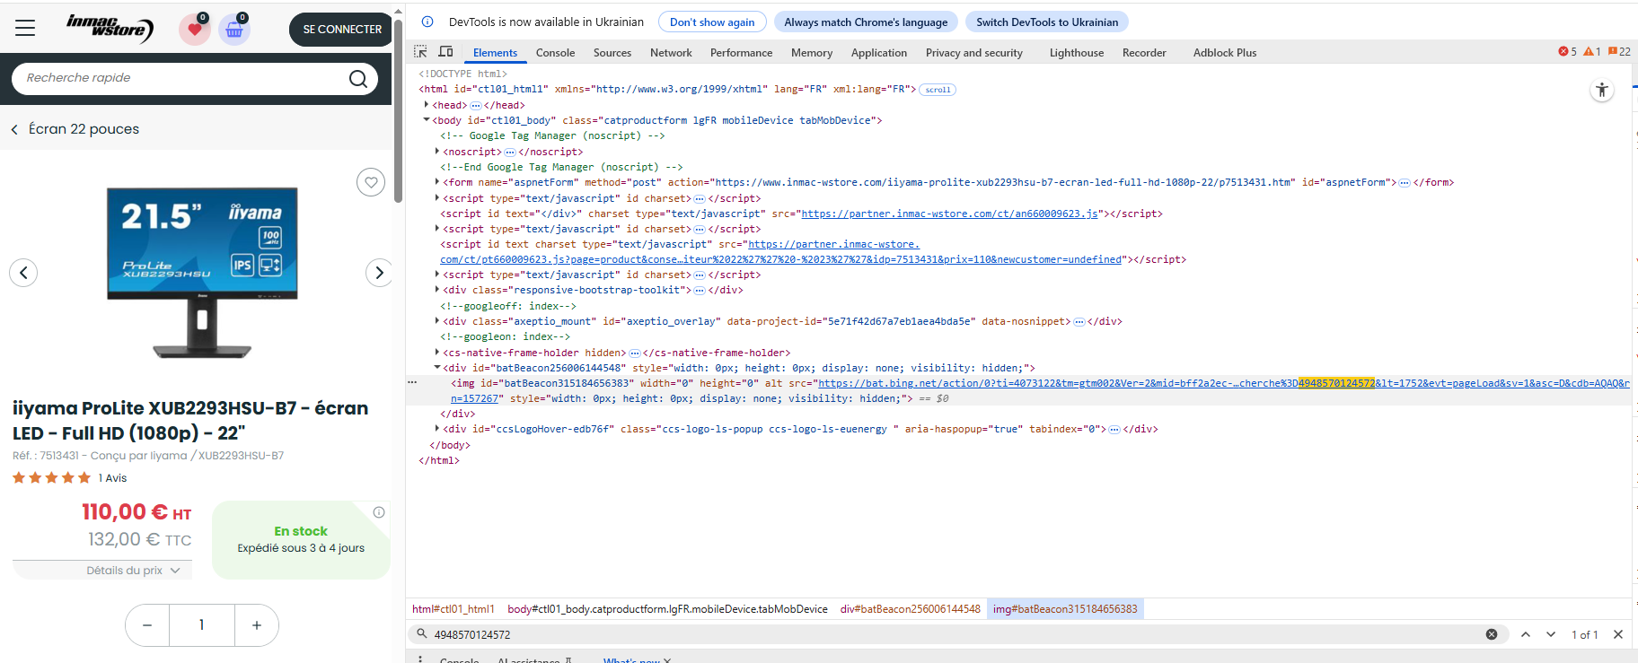
Task: Click the red errors counter showing 5
Action: (x=1568, y=52)
